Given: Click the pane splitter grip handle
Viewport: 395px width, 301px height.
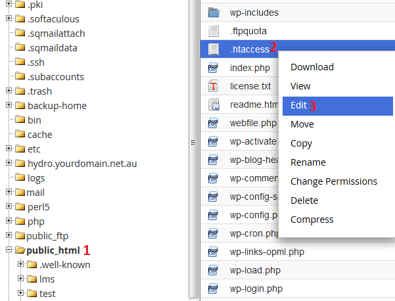Looking at the screenshot, I should [x=193, y=143].
